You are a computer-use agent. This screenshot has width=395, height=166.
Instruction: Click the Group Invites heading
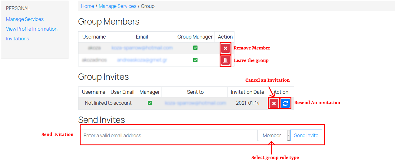click(103, 77)
